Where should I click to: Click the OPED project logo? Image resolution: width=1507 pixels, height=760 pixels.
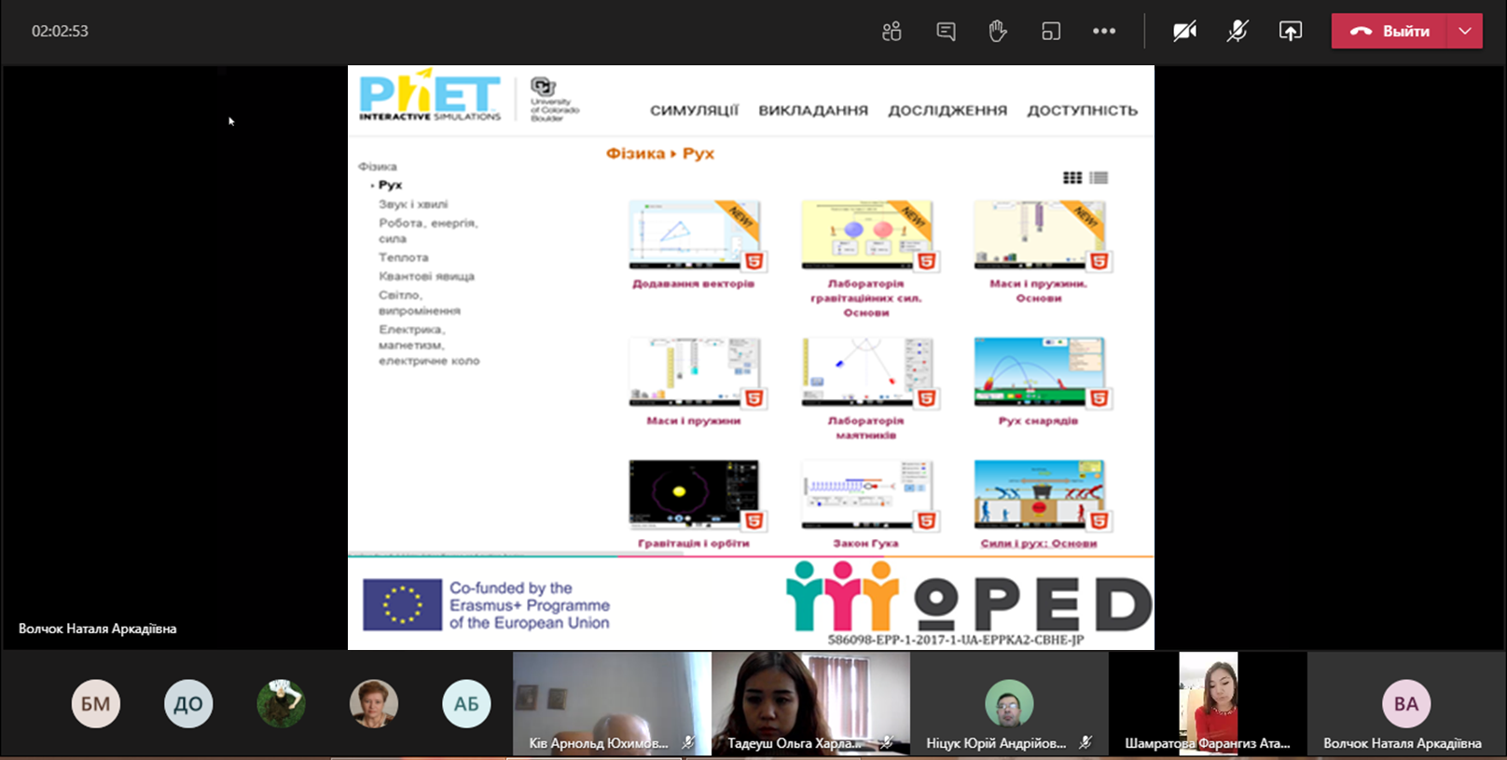(x=969, y=597)
